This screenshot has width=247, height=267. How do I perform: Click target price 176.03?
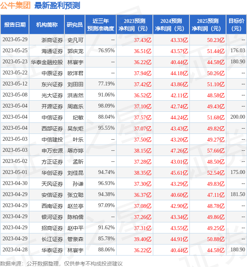(x=237, y=51)
